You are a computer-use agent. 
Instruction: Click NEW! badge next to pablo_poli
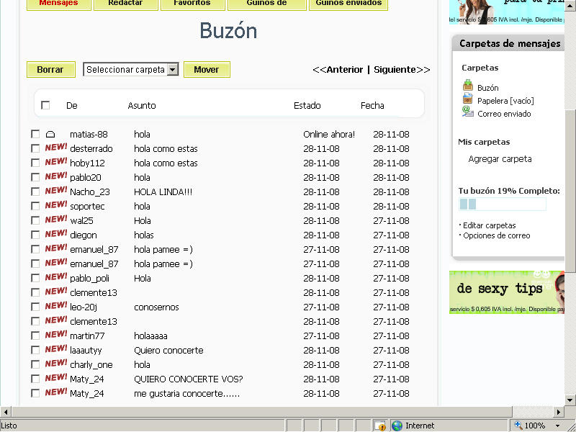click(56, 277)
